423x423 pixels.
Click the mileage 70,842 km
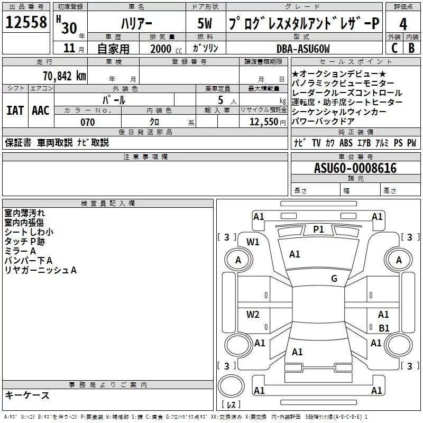pyautogui.click(x=65, y=76)
